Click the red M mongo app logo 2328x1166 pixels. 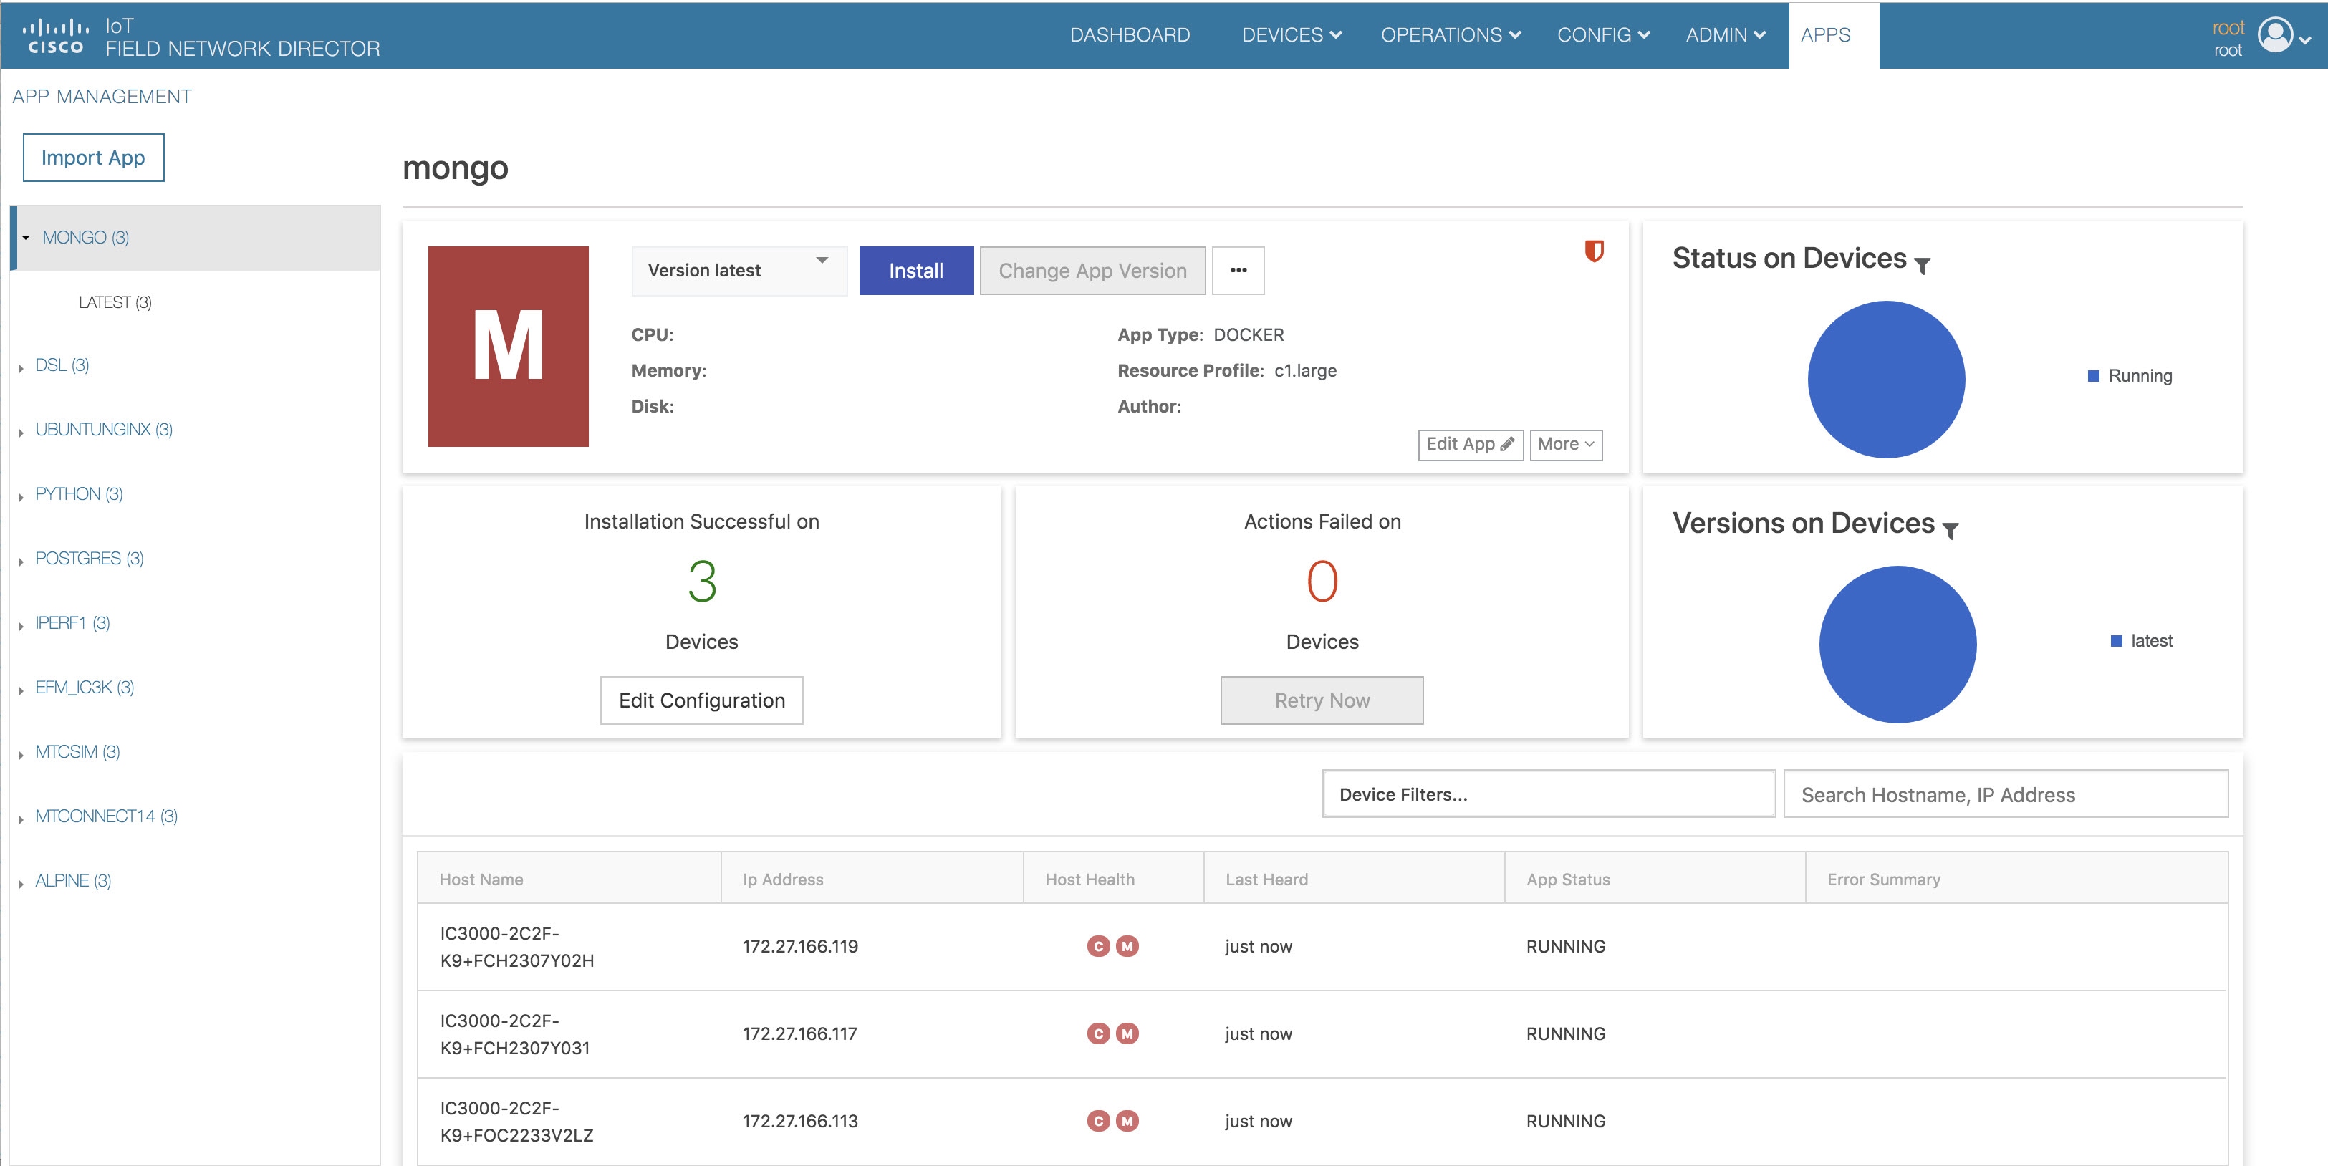click(x=508, y=346)
